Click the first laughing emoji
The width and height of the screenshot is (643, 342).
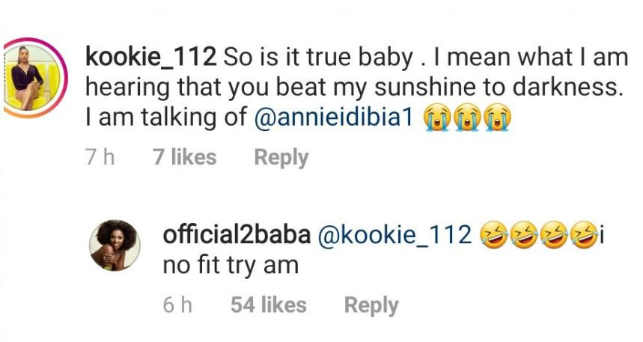point(493,234)
